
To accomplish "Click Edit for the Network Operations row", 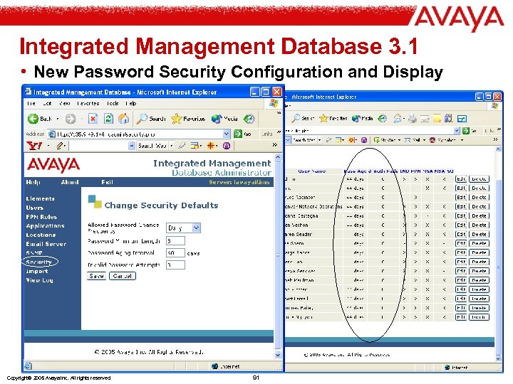I will click(x=461, y=206).
